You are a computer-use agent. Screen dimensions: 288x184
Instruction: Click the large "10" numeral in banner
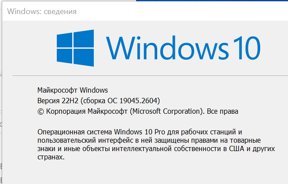[245, 48]
